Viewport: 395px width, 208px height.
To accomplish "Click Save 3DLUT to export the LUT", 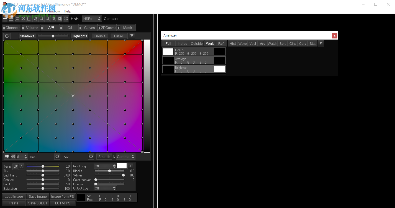I will (x=37, y=203).
